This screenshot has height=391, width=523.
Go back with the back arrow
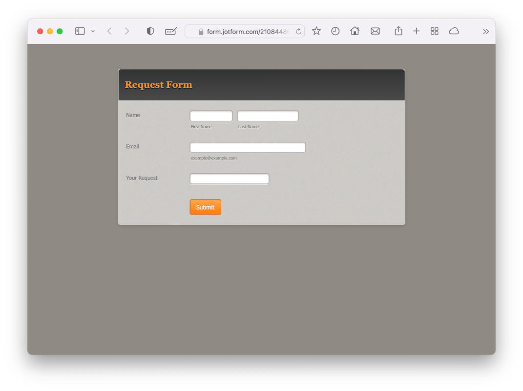pyautogui.click(x=109, y=31)
